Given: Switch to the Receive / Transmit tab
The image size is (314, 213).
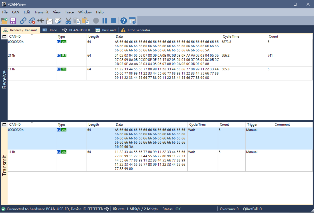Looking at the screenshot, I should 21,30.
